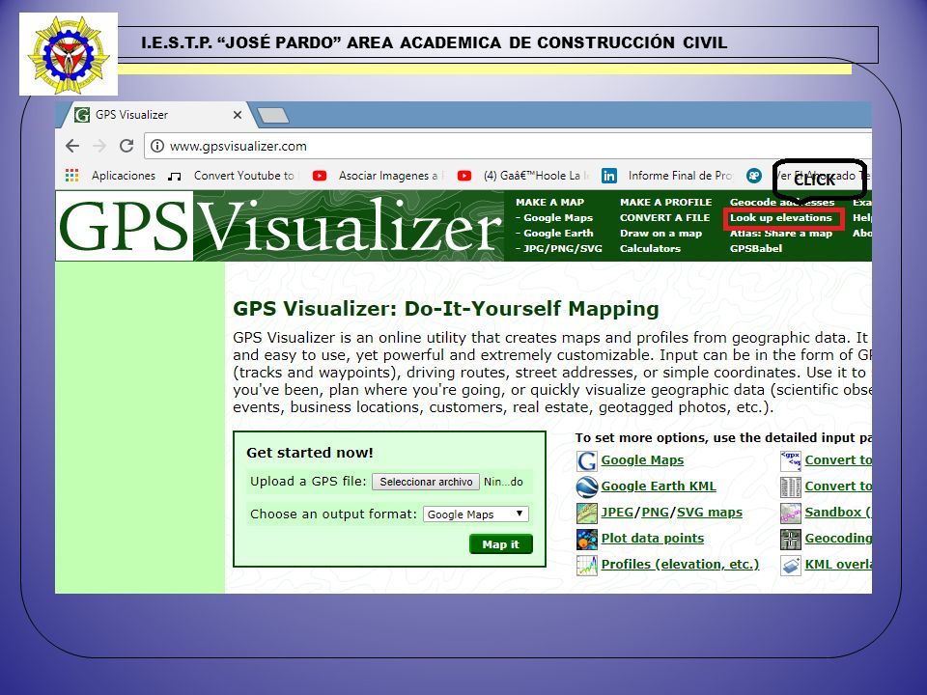Open MAKE A PROFILE menu item
Screen dimensions: 927x695
coord(665,202)
